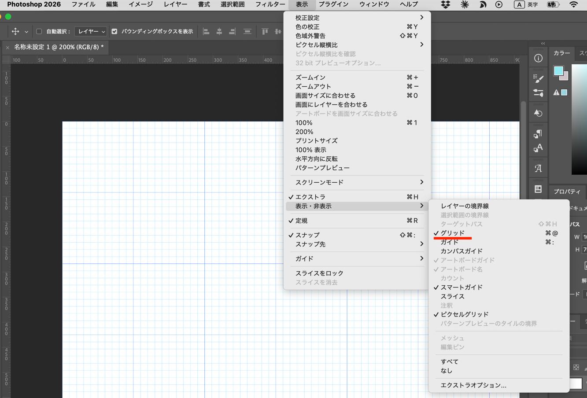This screenshot has width=587, height=398.
Task: Select the Move tool icon in options bar
Action: click(x=15, y=31)
